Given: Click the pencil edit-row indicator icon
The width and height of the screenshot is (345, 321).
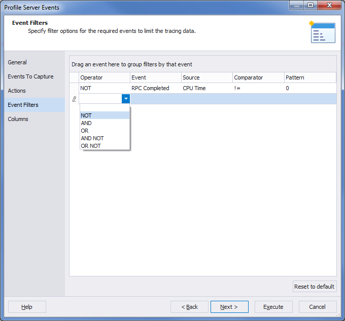Looking at the screenshot, I should (75, 99).
